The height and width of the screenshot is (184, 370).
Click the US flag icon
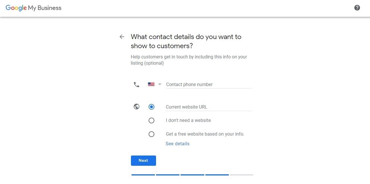pyautogui.click(x=151, y=84)
